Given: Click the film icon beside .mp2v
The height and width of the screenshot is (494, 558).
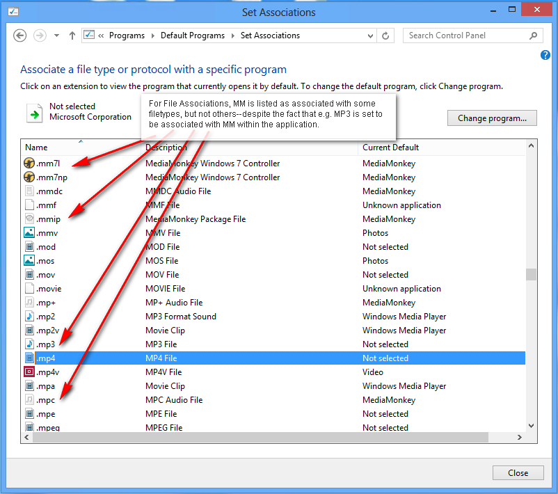Looking at the screenshot, I should click(29, 330).
